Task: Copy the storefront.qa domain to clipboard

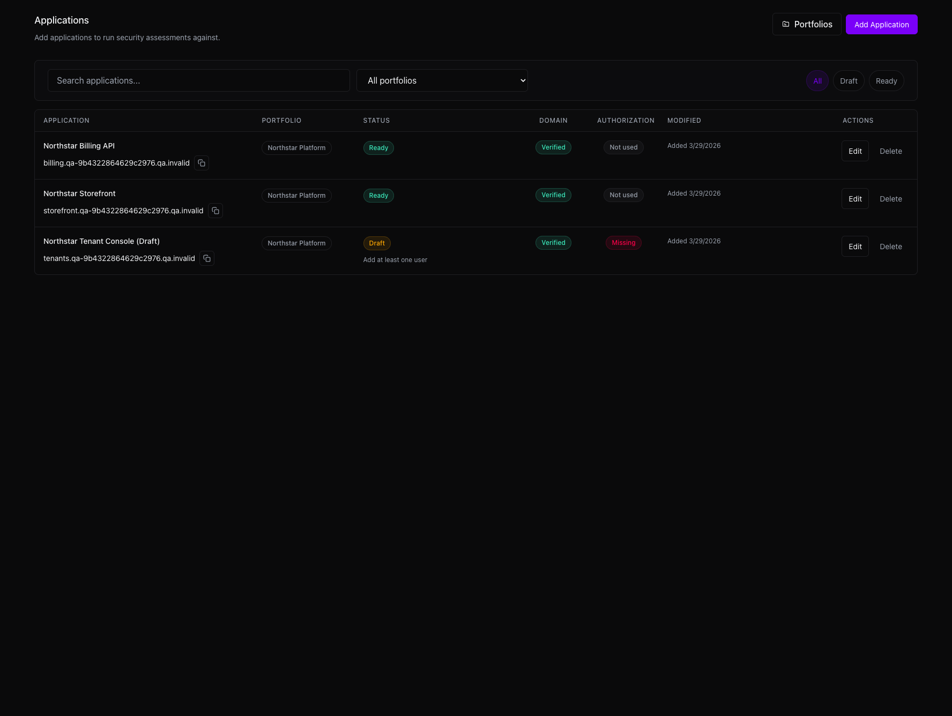Action: point(215,211)
